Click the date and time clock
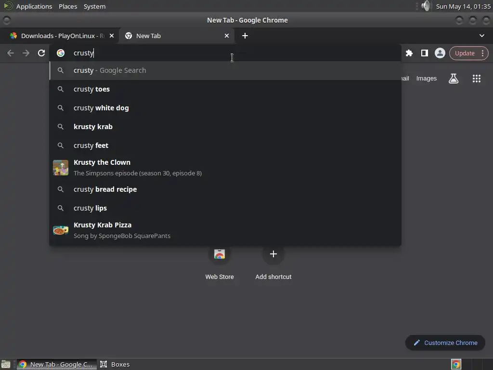This screenshot has height=370, width=493. point(463,6)
